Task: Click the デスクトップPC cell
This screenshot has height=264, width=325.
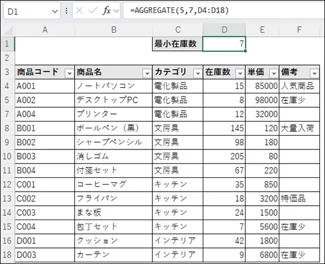Action: coord(113,100)
